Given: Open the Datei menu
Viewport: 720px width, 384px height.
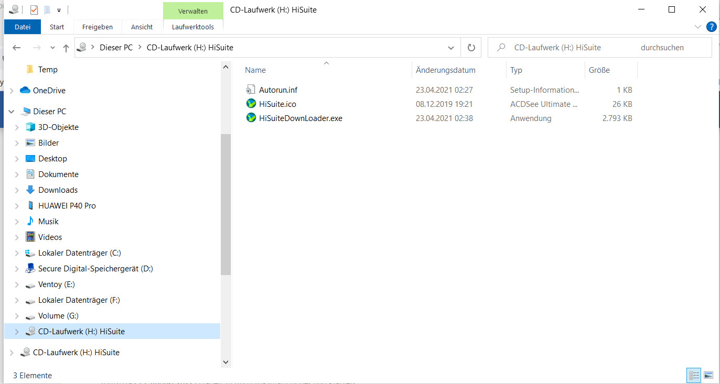Looking at the screenshot, I should (x=23, y=27).
